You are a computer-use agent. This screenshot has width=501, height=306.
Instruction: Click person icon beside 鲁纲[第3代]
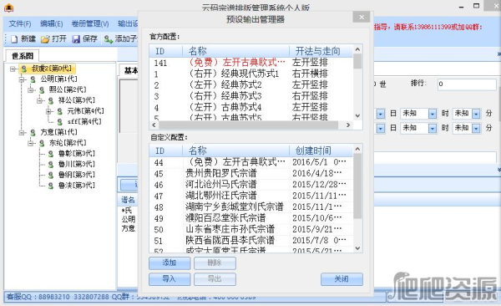[50, 175]
